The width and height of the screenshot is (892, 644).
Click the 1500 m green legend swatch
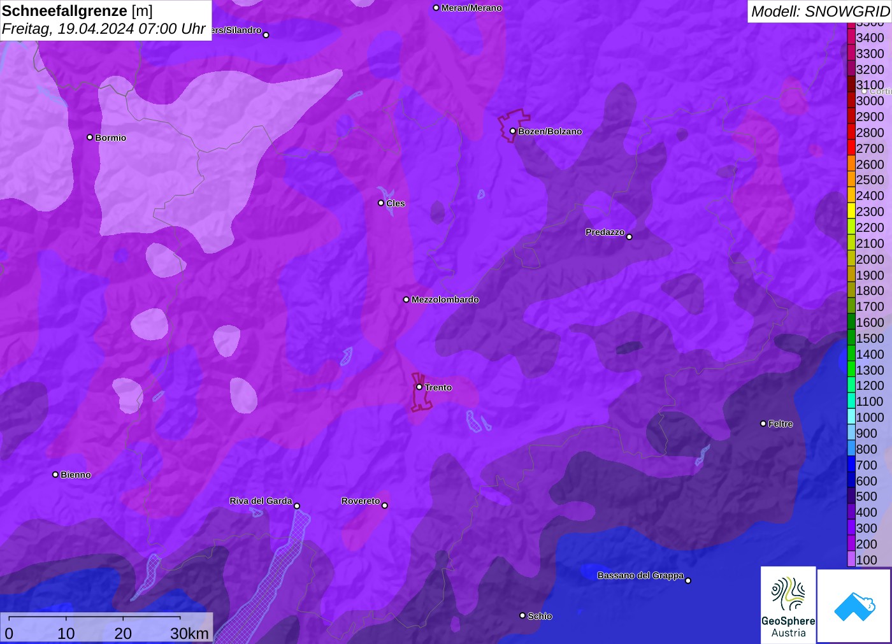tap(851, 338)
